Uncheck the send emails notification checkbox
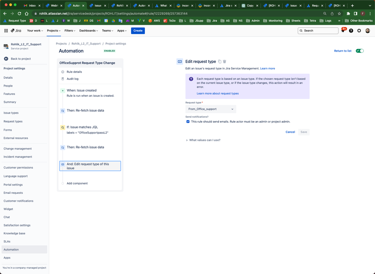Image resolution: width=375 pixels, height=274 pixels. pyautogui.click(x=188, y=121)
